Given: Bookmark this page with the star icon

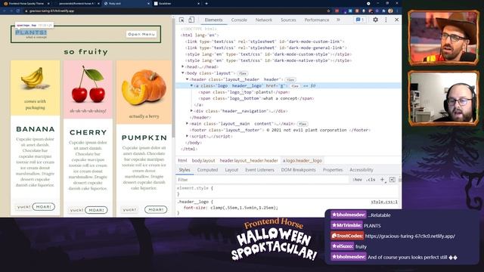Looking at the screenshot, I should click(328, 11).
